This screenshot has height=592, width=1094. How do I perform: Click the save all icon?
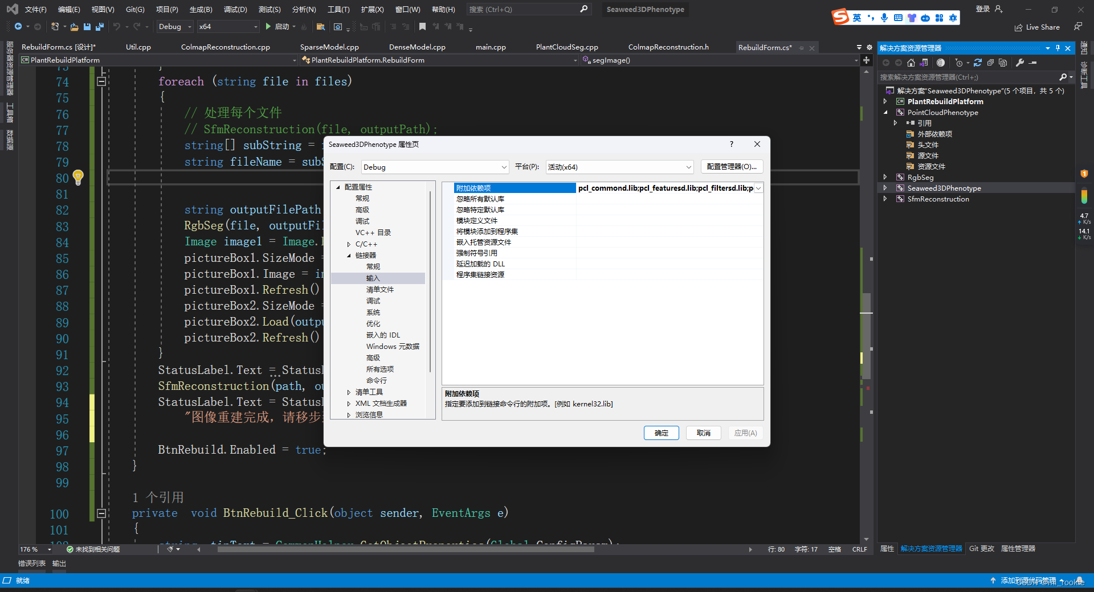[x=100, y=27]
